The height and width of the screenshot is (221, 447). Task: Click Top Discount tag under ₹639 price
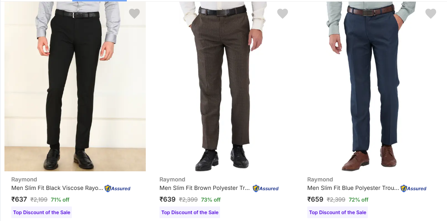190,212
